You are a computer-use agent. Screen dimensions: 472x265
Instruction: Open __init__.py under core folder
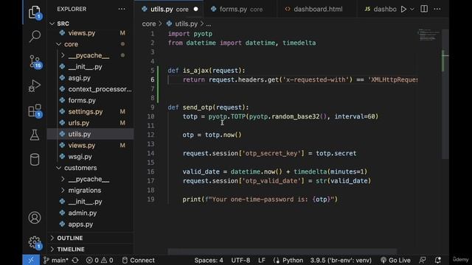85,67
